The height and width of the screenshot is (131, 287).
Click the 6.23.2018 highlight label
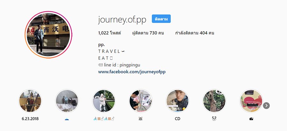click(30, 119)
